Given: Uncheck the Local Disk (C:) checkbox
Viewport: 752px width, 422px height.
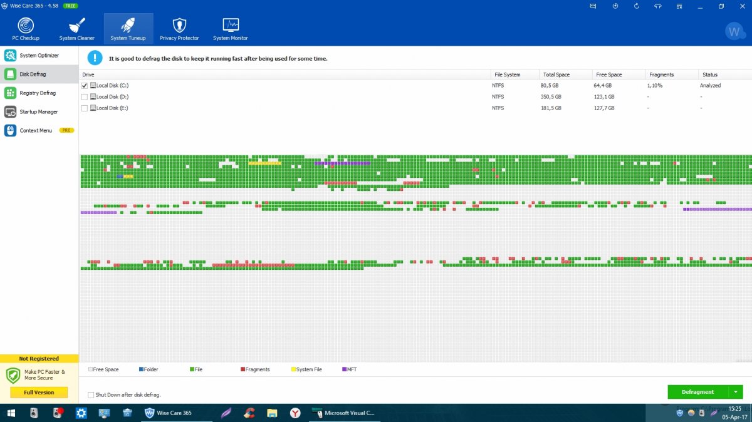Looking at the screenshot, I should coord(85,85).
